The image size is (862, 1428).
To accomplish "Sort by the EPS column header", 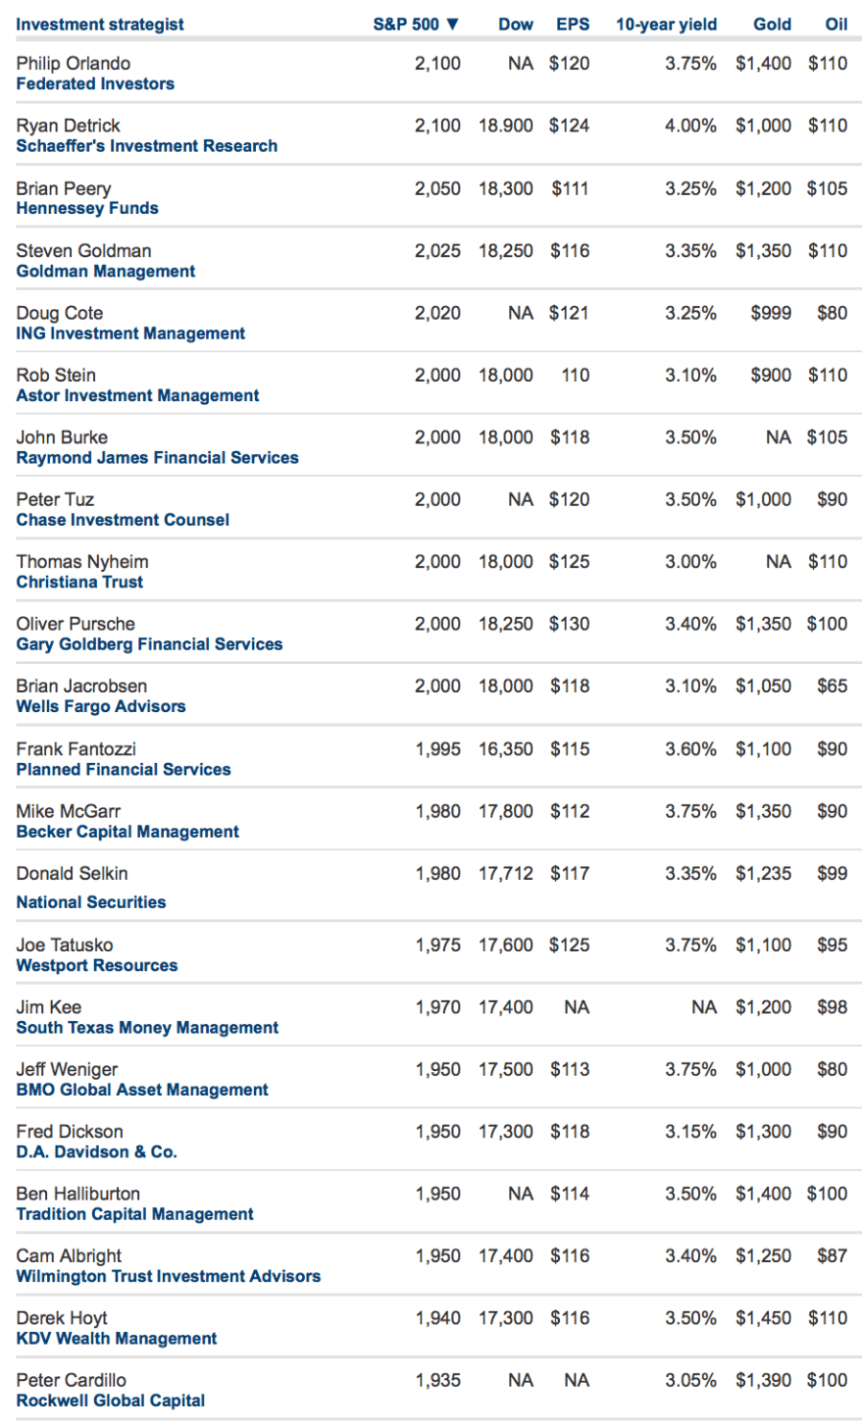I will [573, 25].
